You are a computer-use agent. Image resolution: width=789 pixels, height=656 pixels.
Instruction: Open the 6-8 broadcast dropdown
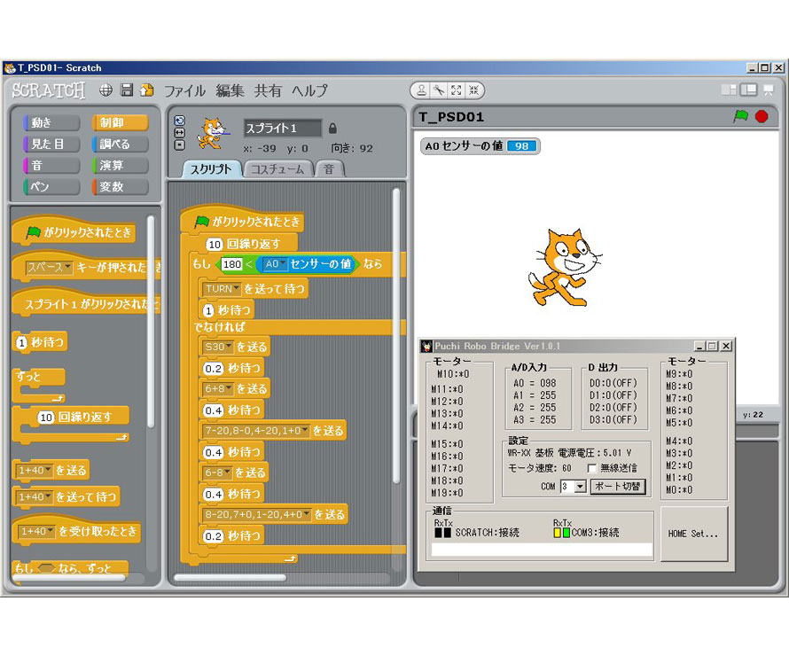tap(217, 472)
